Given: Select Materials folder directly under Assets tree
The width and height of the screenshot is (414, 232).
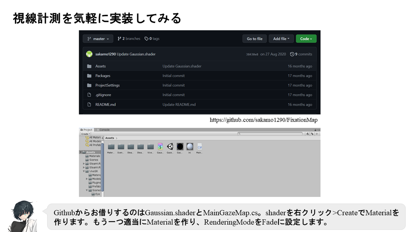Looking at the screenshot, I should [x=92, y=156].
